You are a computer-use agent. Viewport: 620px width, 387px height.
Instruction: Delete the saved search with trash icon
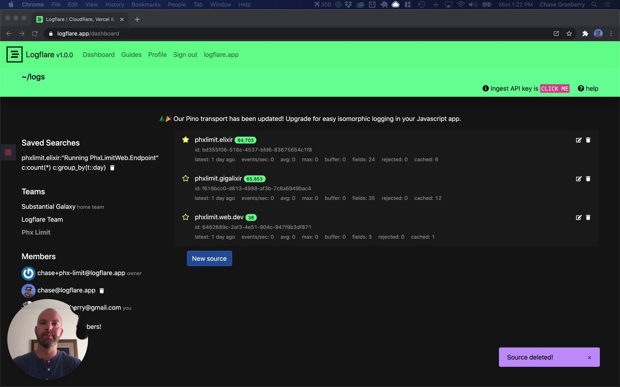pos(112,168)
